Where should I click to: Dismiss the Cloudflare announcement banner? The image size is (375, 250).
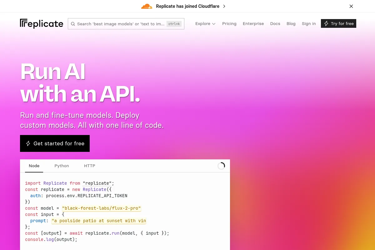pos(351,6)
